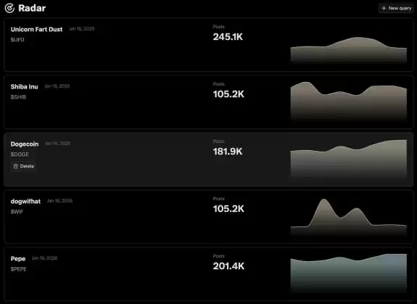
Task: Click the trash icon on Dogecoin row
Action: pos(16,166)
